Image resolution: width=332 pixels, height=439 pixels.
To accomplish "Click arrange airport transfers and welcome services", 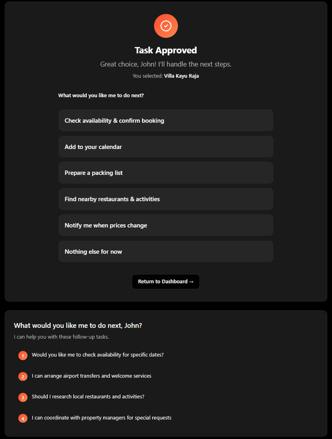I will coord(92,376).
